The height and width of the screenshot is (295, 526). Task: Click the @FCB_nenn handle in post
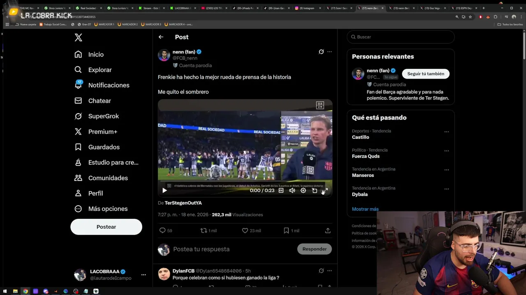(x=185, y=58)
